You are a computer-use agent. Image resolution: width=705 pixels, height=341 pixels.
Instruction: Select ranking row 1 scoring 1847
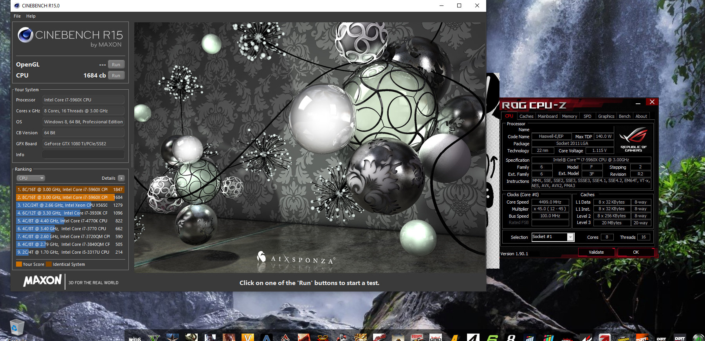70,189
